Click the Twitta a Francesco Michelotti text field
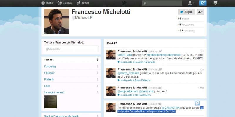Image resolution: width=235 pixels, height=117 pixels. 71,49
